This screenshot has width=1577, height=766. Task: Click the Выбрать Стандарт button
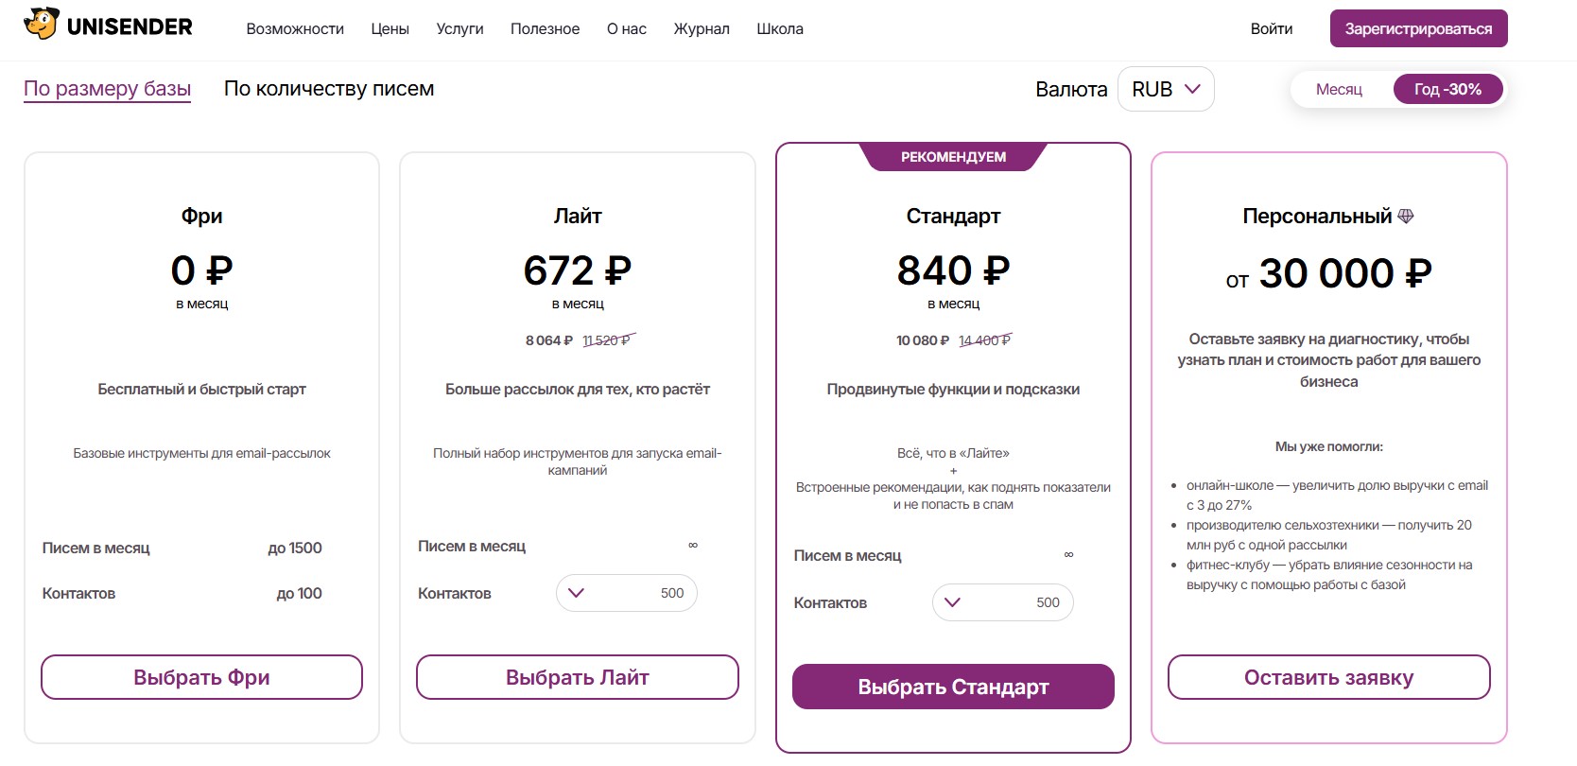(953, 687)
